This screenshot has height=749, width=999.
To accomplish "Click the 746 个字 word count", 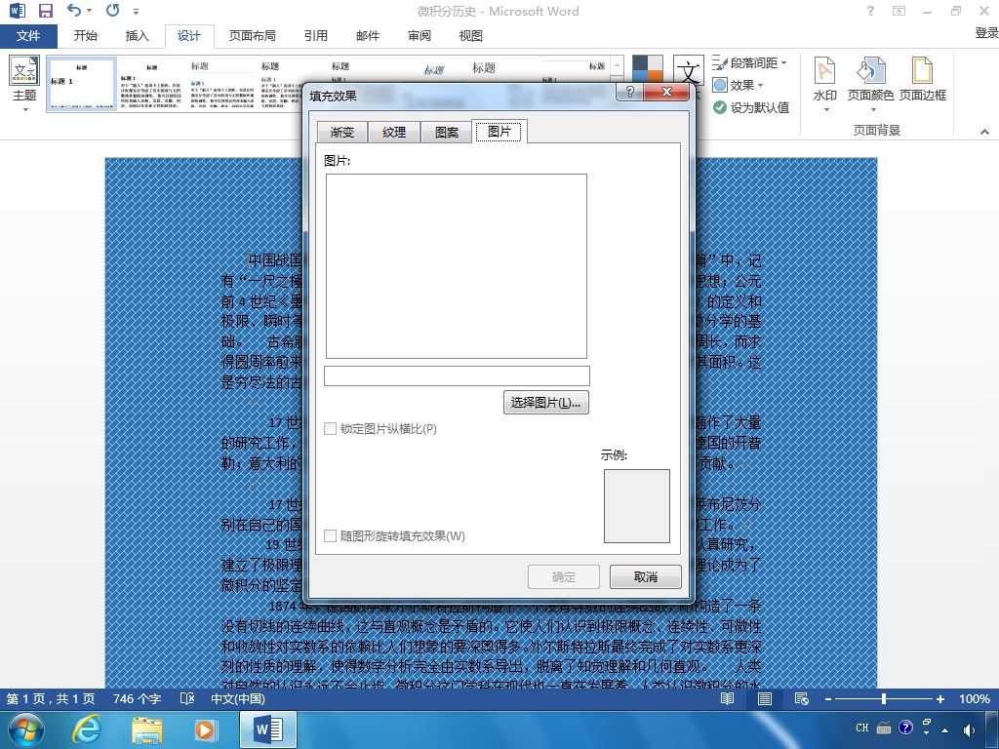I will pos(137,698).
